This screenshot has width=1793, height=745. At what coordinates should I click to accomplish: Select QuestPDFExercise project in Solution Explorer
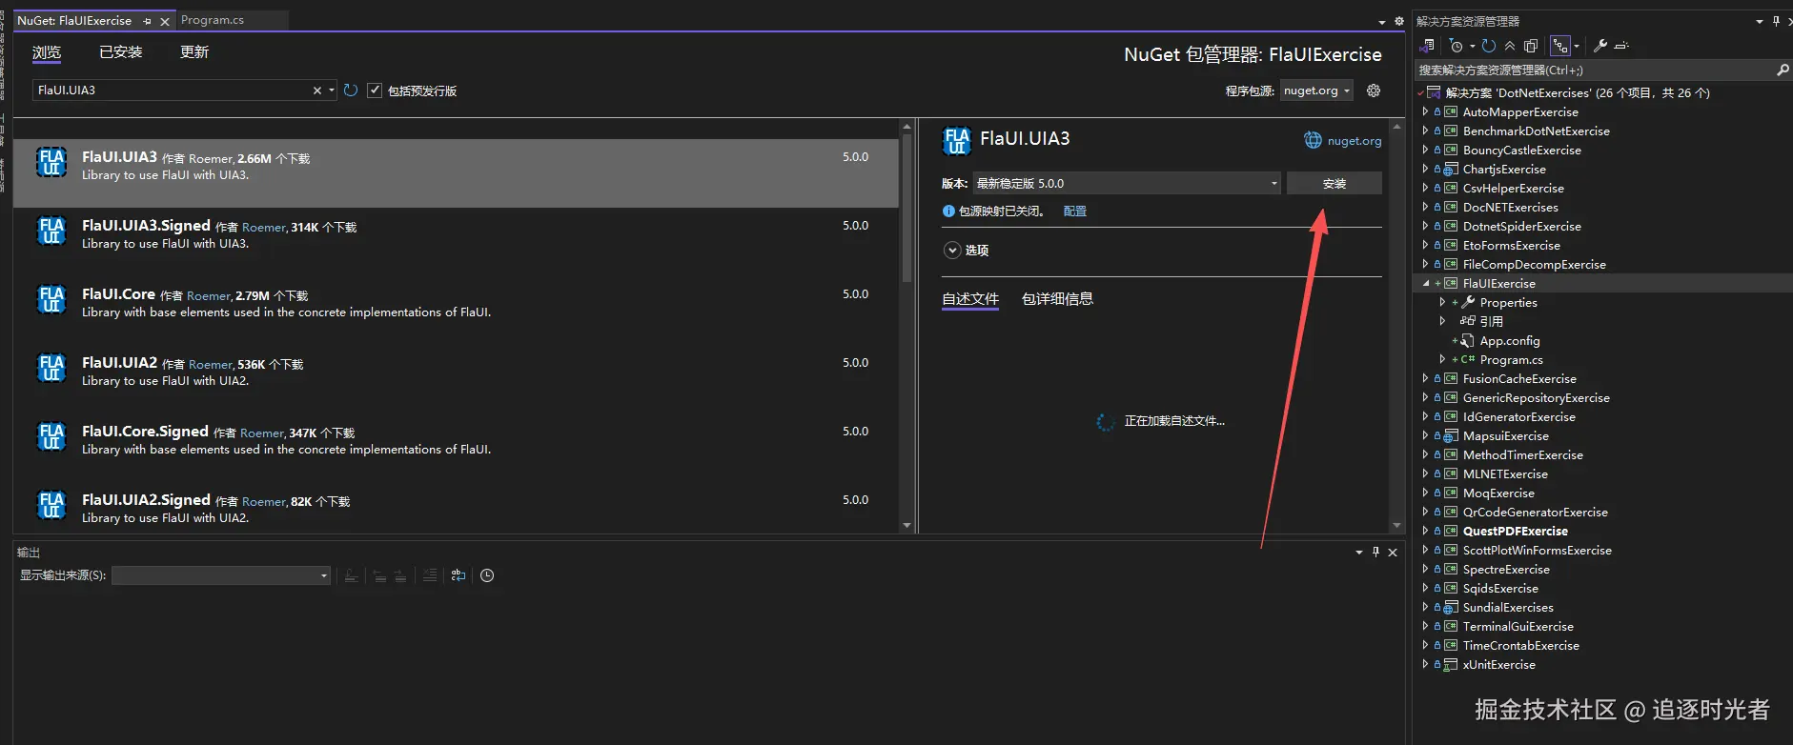[x=1516, y=532]
